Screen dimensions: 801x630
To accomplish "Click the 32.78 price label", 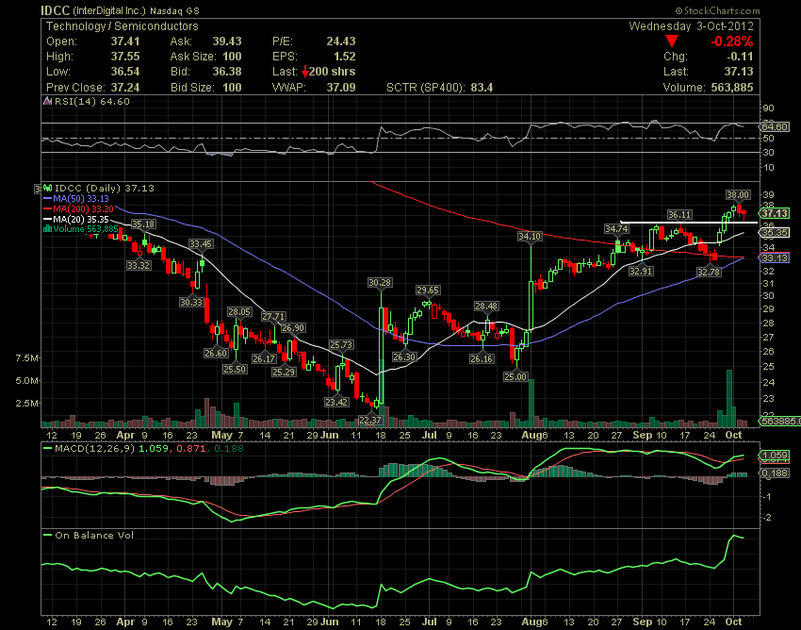I will point(709,272).
